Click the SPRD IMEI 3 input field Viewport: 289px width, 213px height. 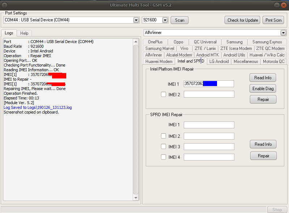pyautogui.click(x=209, y=147)
